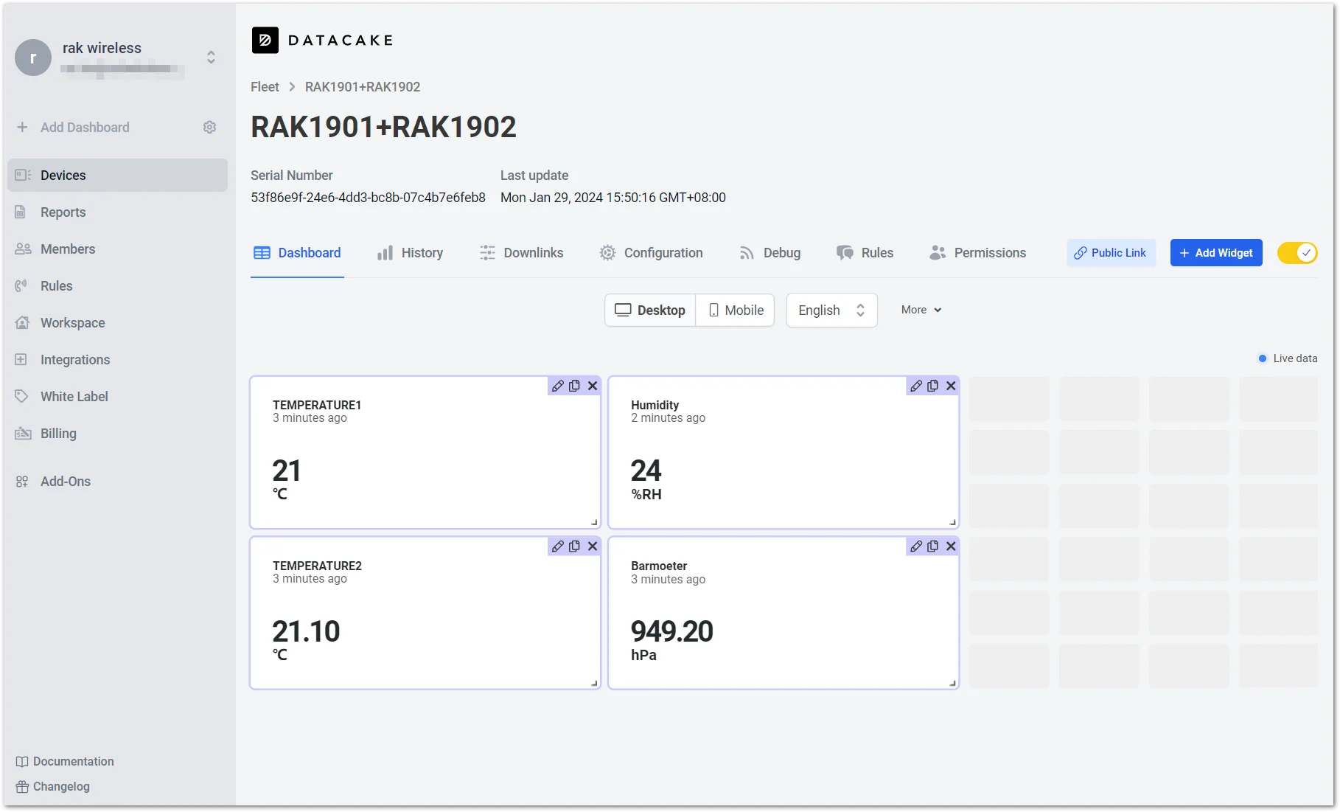The height and width of the screenshot is (812, 1340).
Task: Click the RAK1901+RAK1902 breadcrumb item
Action: (x=363, y=87)
